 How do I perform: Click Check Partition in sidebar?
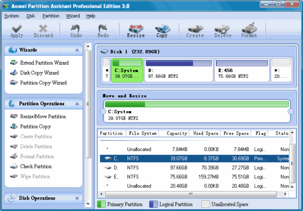36,166
